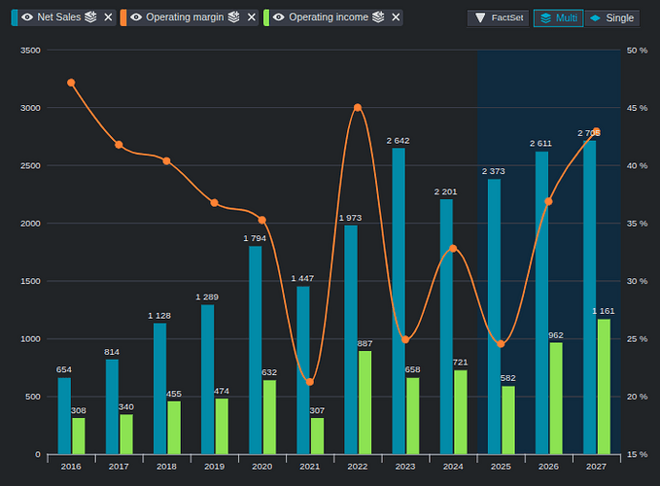Open the FactSet source dropdown
660x486 pixels.
point(498,18)
